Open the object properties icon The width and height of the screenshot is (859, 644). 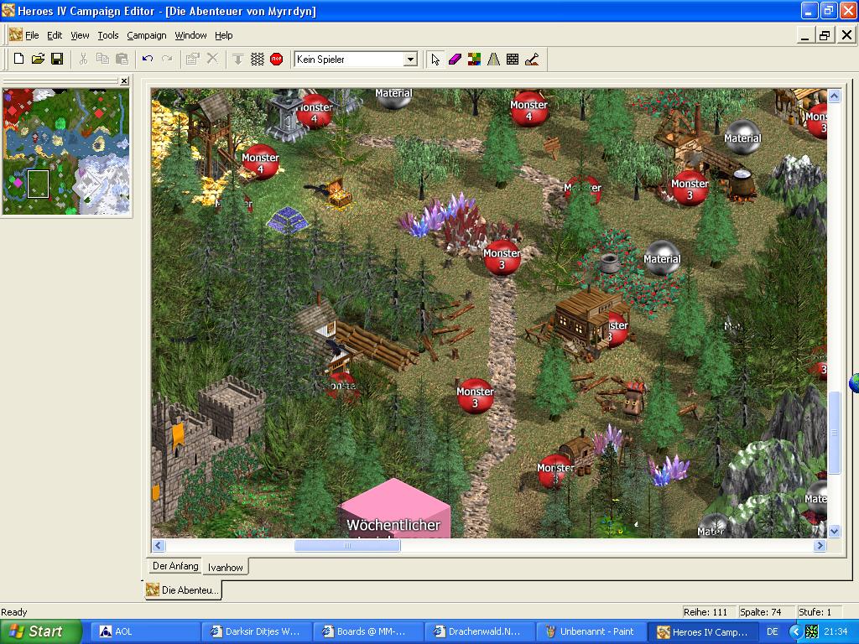pyautogui.click(x=192, y=59)
